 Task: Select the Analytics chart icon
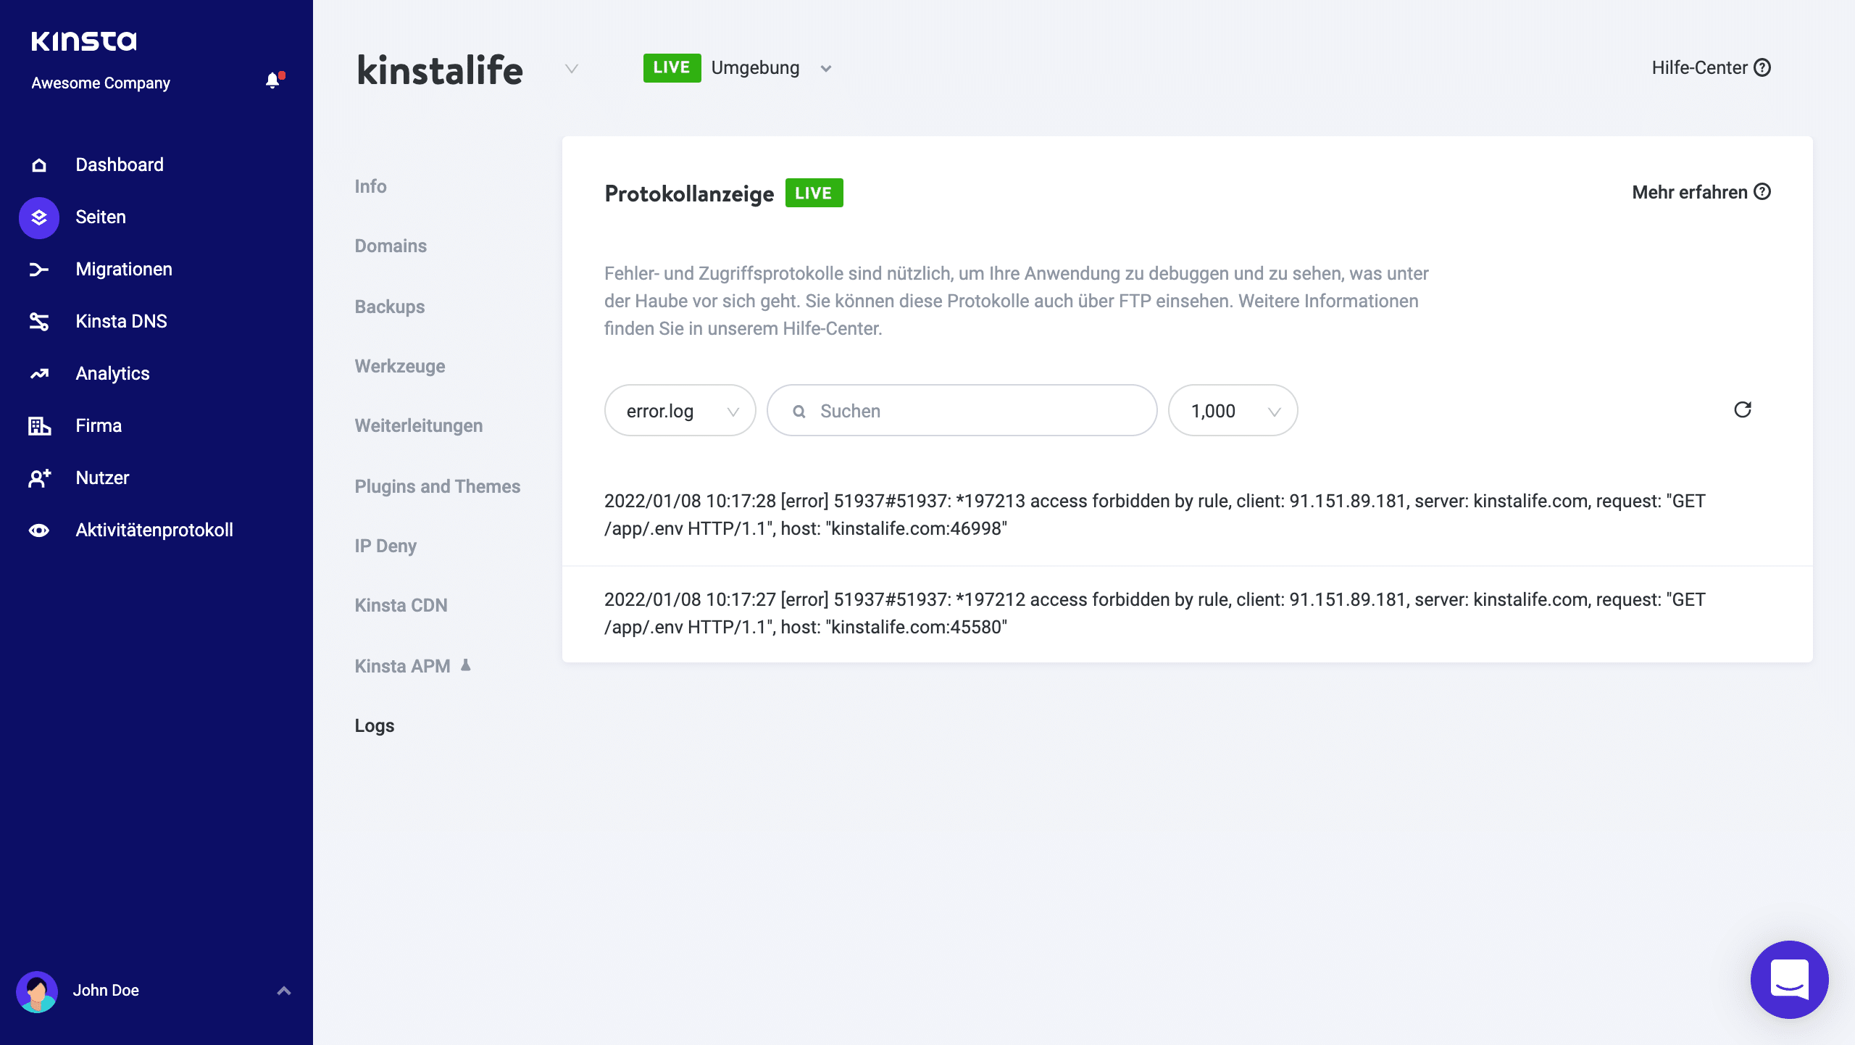[38, 373]
